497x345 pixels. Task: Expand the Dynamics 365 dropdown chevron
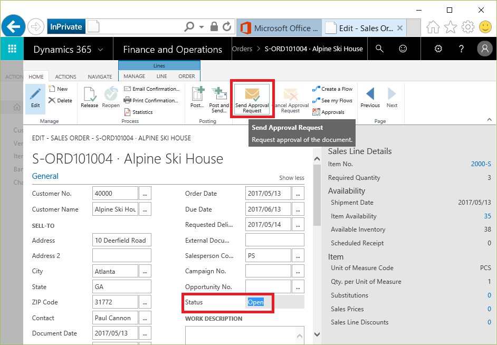(x=100, y=50)
